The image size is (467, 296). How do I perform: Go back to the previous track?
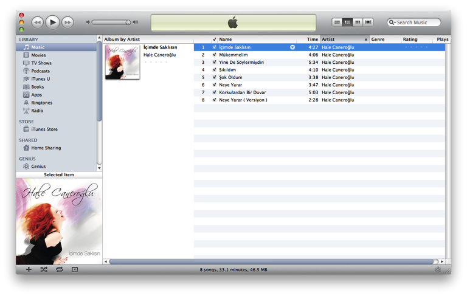click(37, 22)
